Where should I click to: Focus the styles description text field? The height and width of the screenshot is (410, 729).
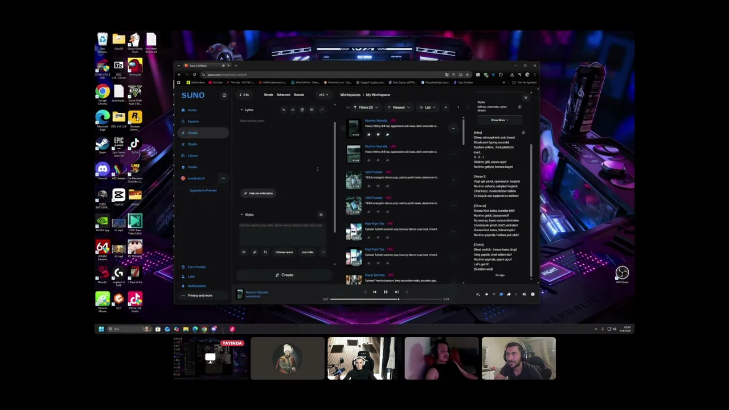[283, 233]
